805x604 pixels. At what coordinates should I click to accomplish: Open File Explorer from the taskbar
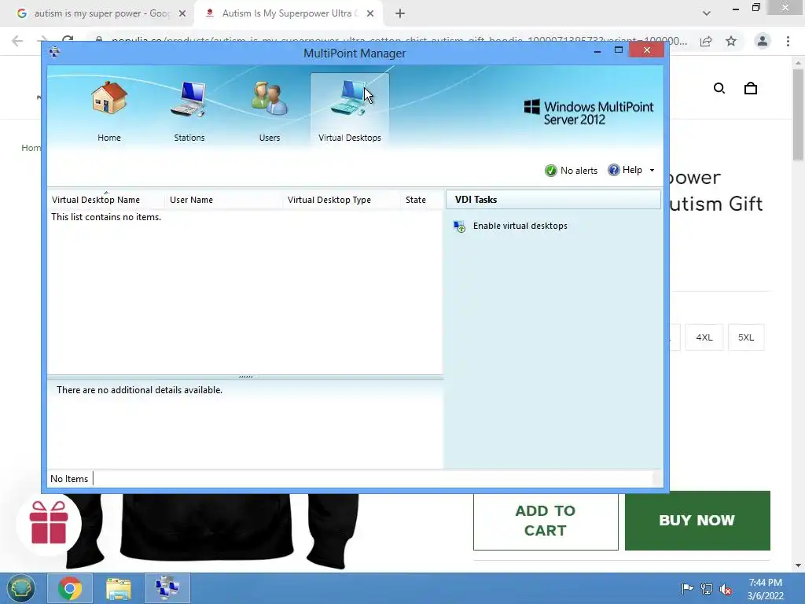tap(119, 588)
